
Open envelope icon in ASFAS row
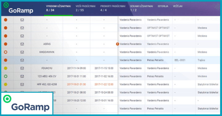[x=22, y=44]
